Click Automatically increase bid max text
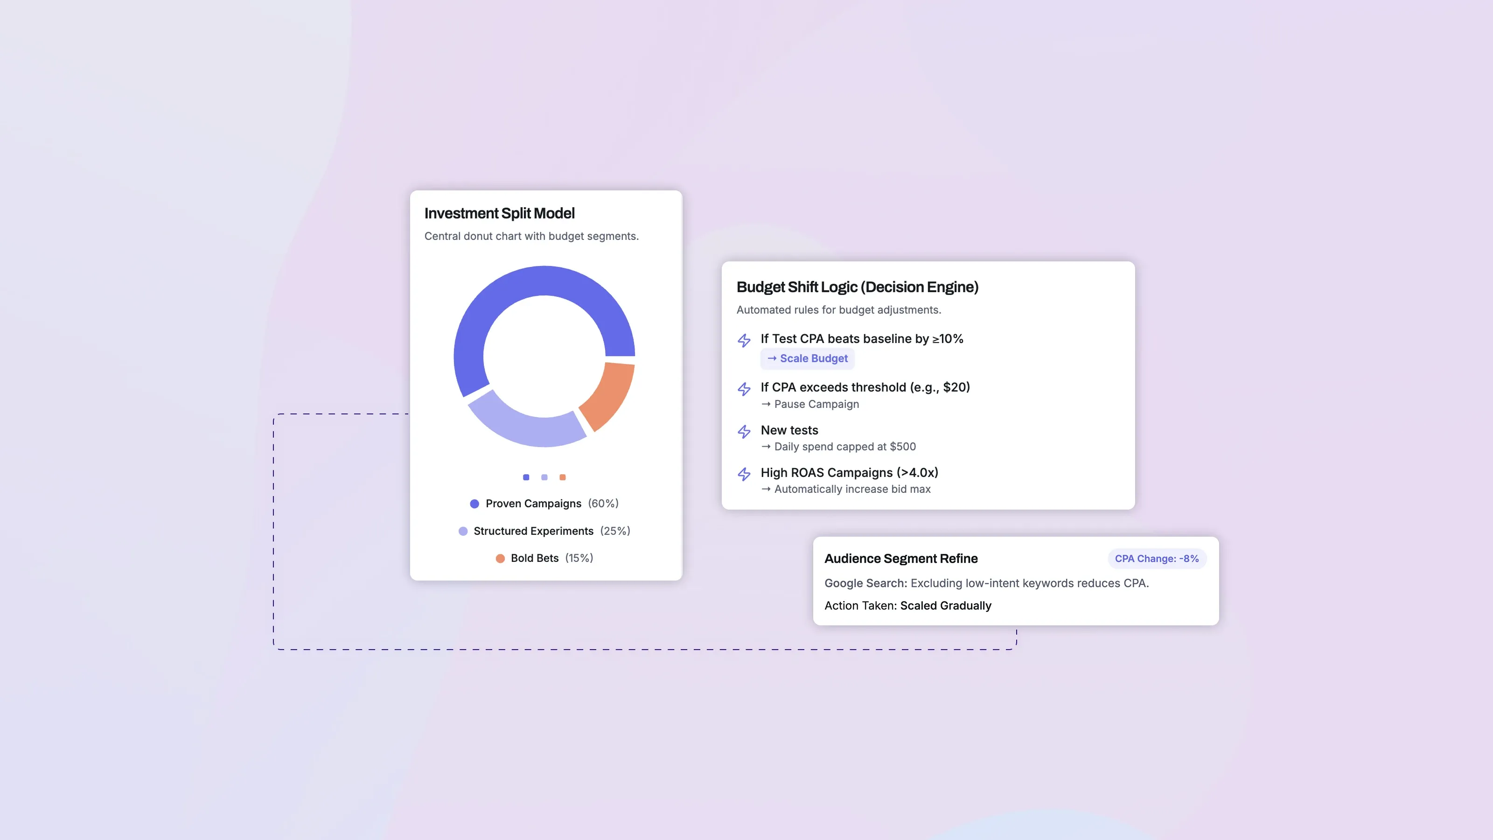The image size is (1493, 840). 851,489
